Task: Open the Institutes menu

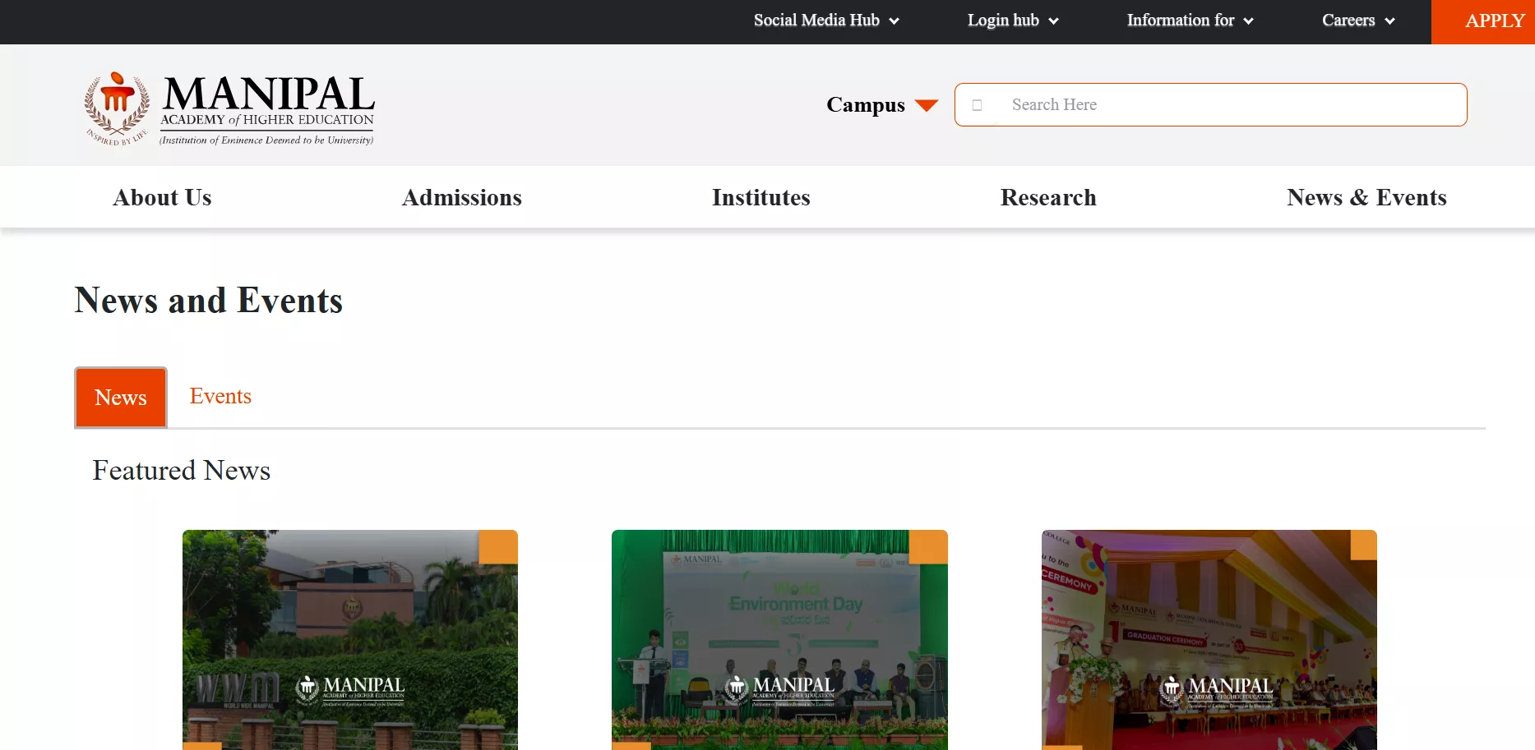Action: coord(761,197)
